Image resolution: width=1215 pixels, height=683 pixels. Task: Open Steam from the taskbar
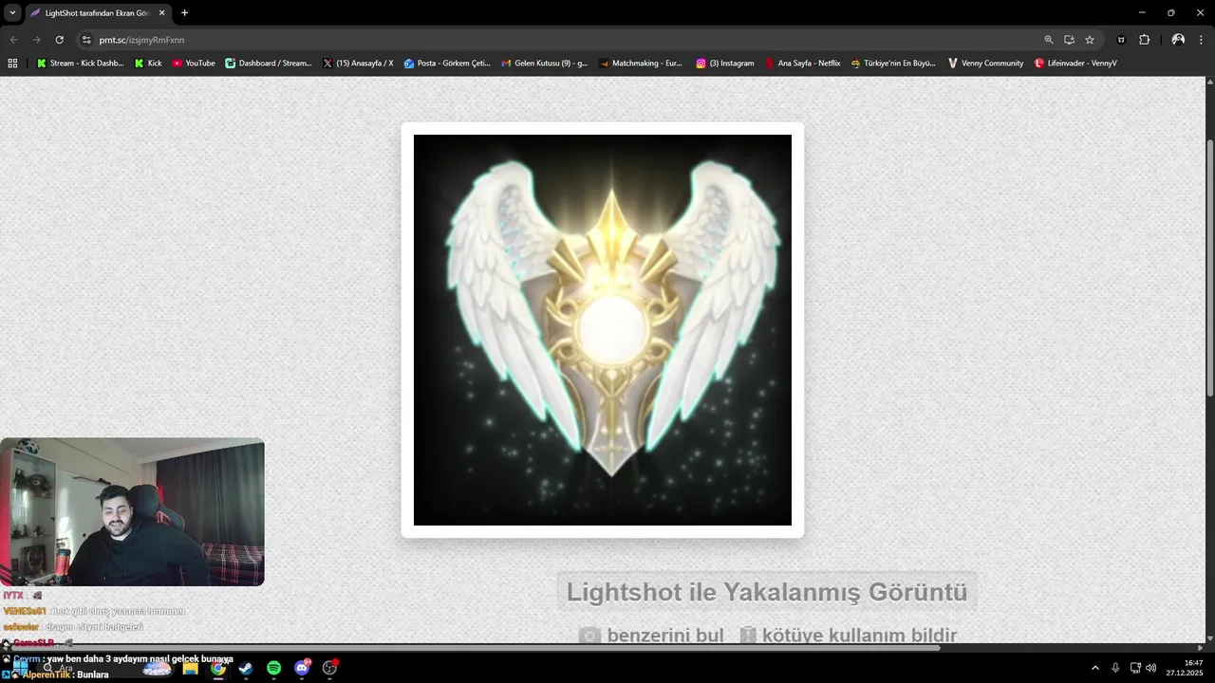[x=246, y=668]
